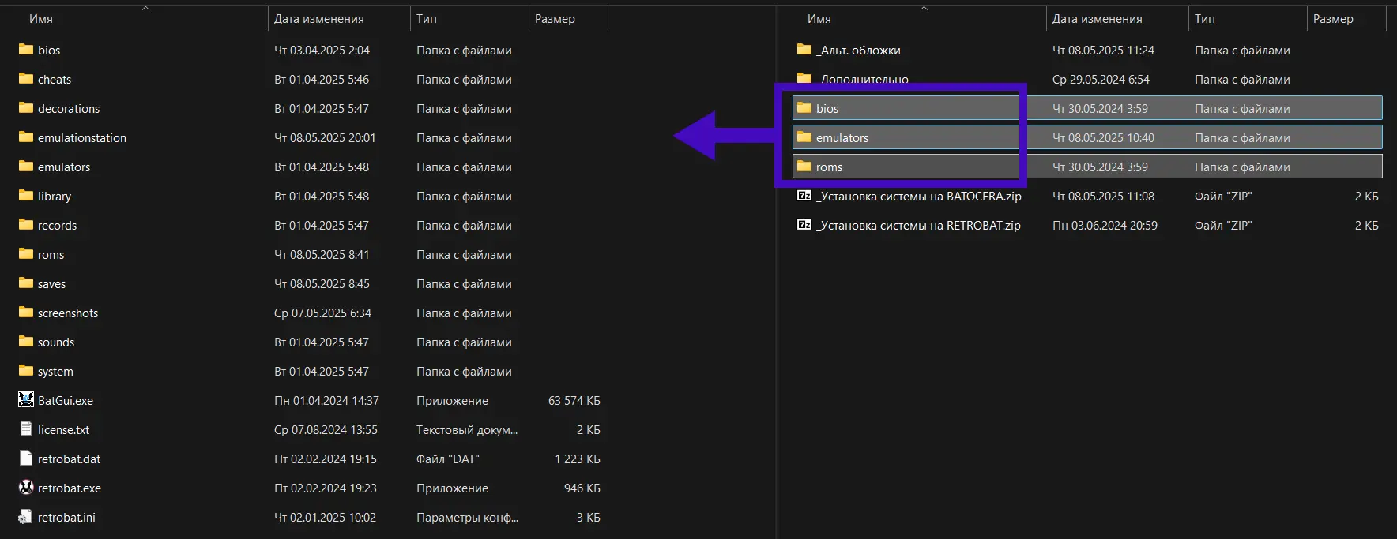Sort left pane by Дата изменения column
The width and height of the screenshot is (1397, 539).
click(x=319, y=19)
